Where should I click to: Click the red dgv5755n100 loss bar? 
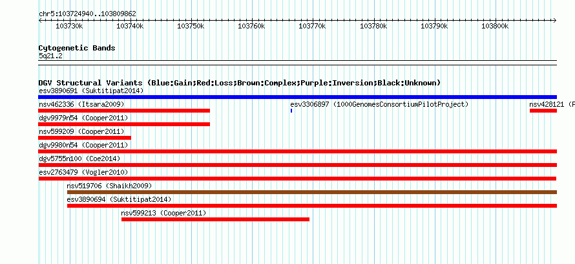297,165
